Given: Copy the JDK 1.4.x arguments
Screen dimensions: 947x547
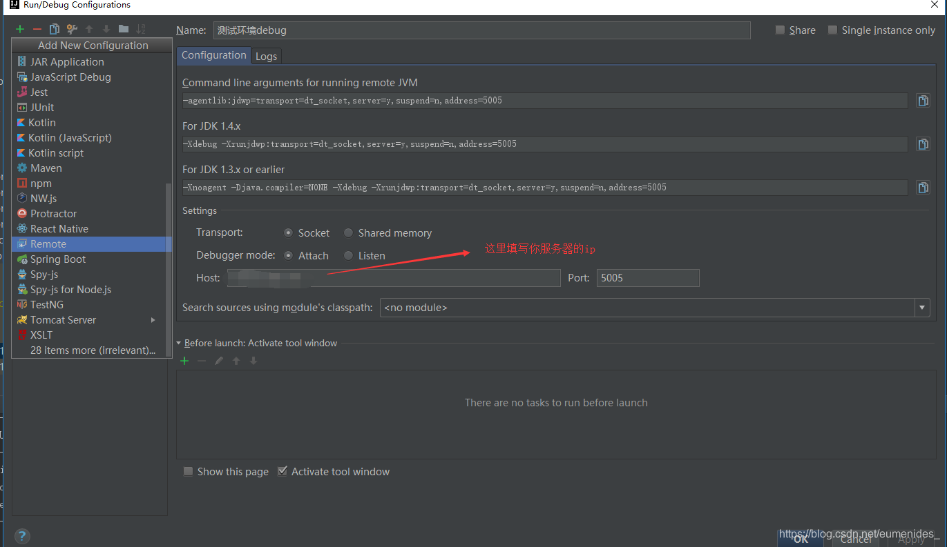Looking at the screenshot, I should [x=923, y=144].
